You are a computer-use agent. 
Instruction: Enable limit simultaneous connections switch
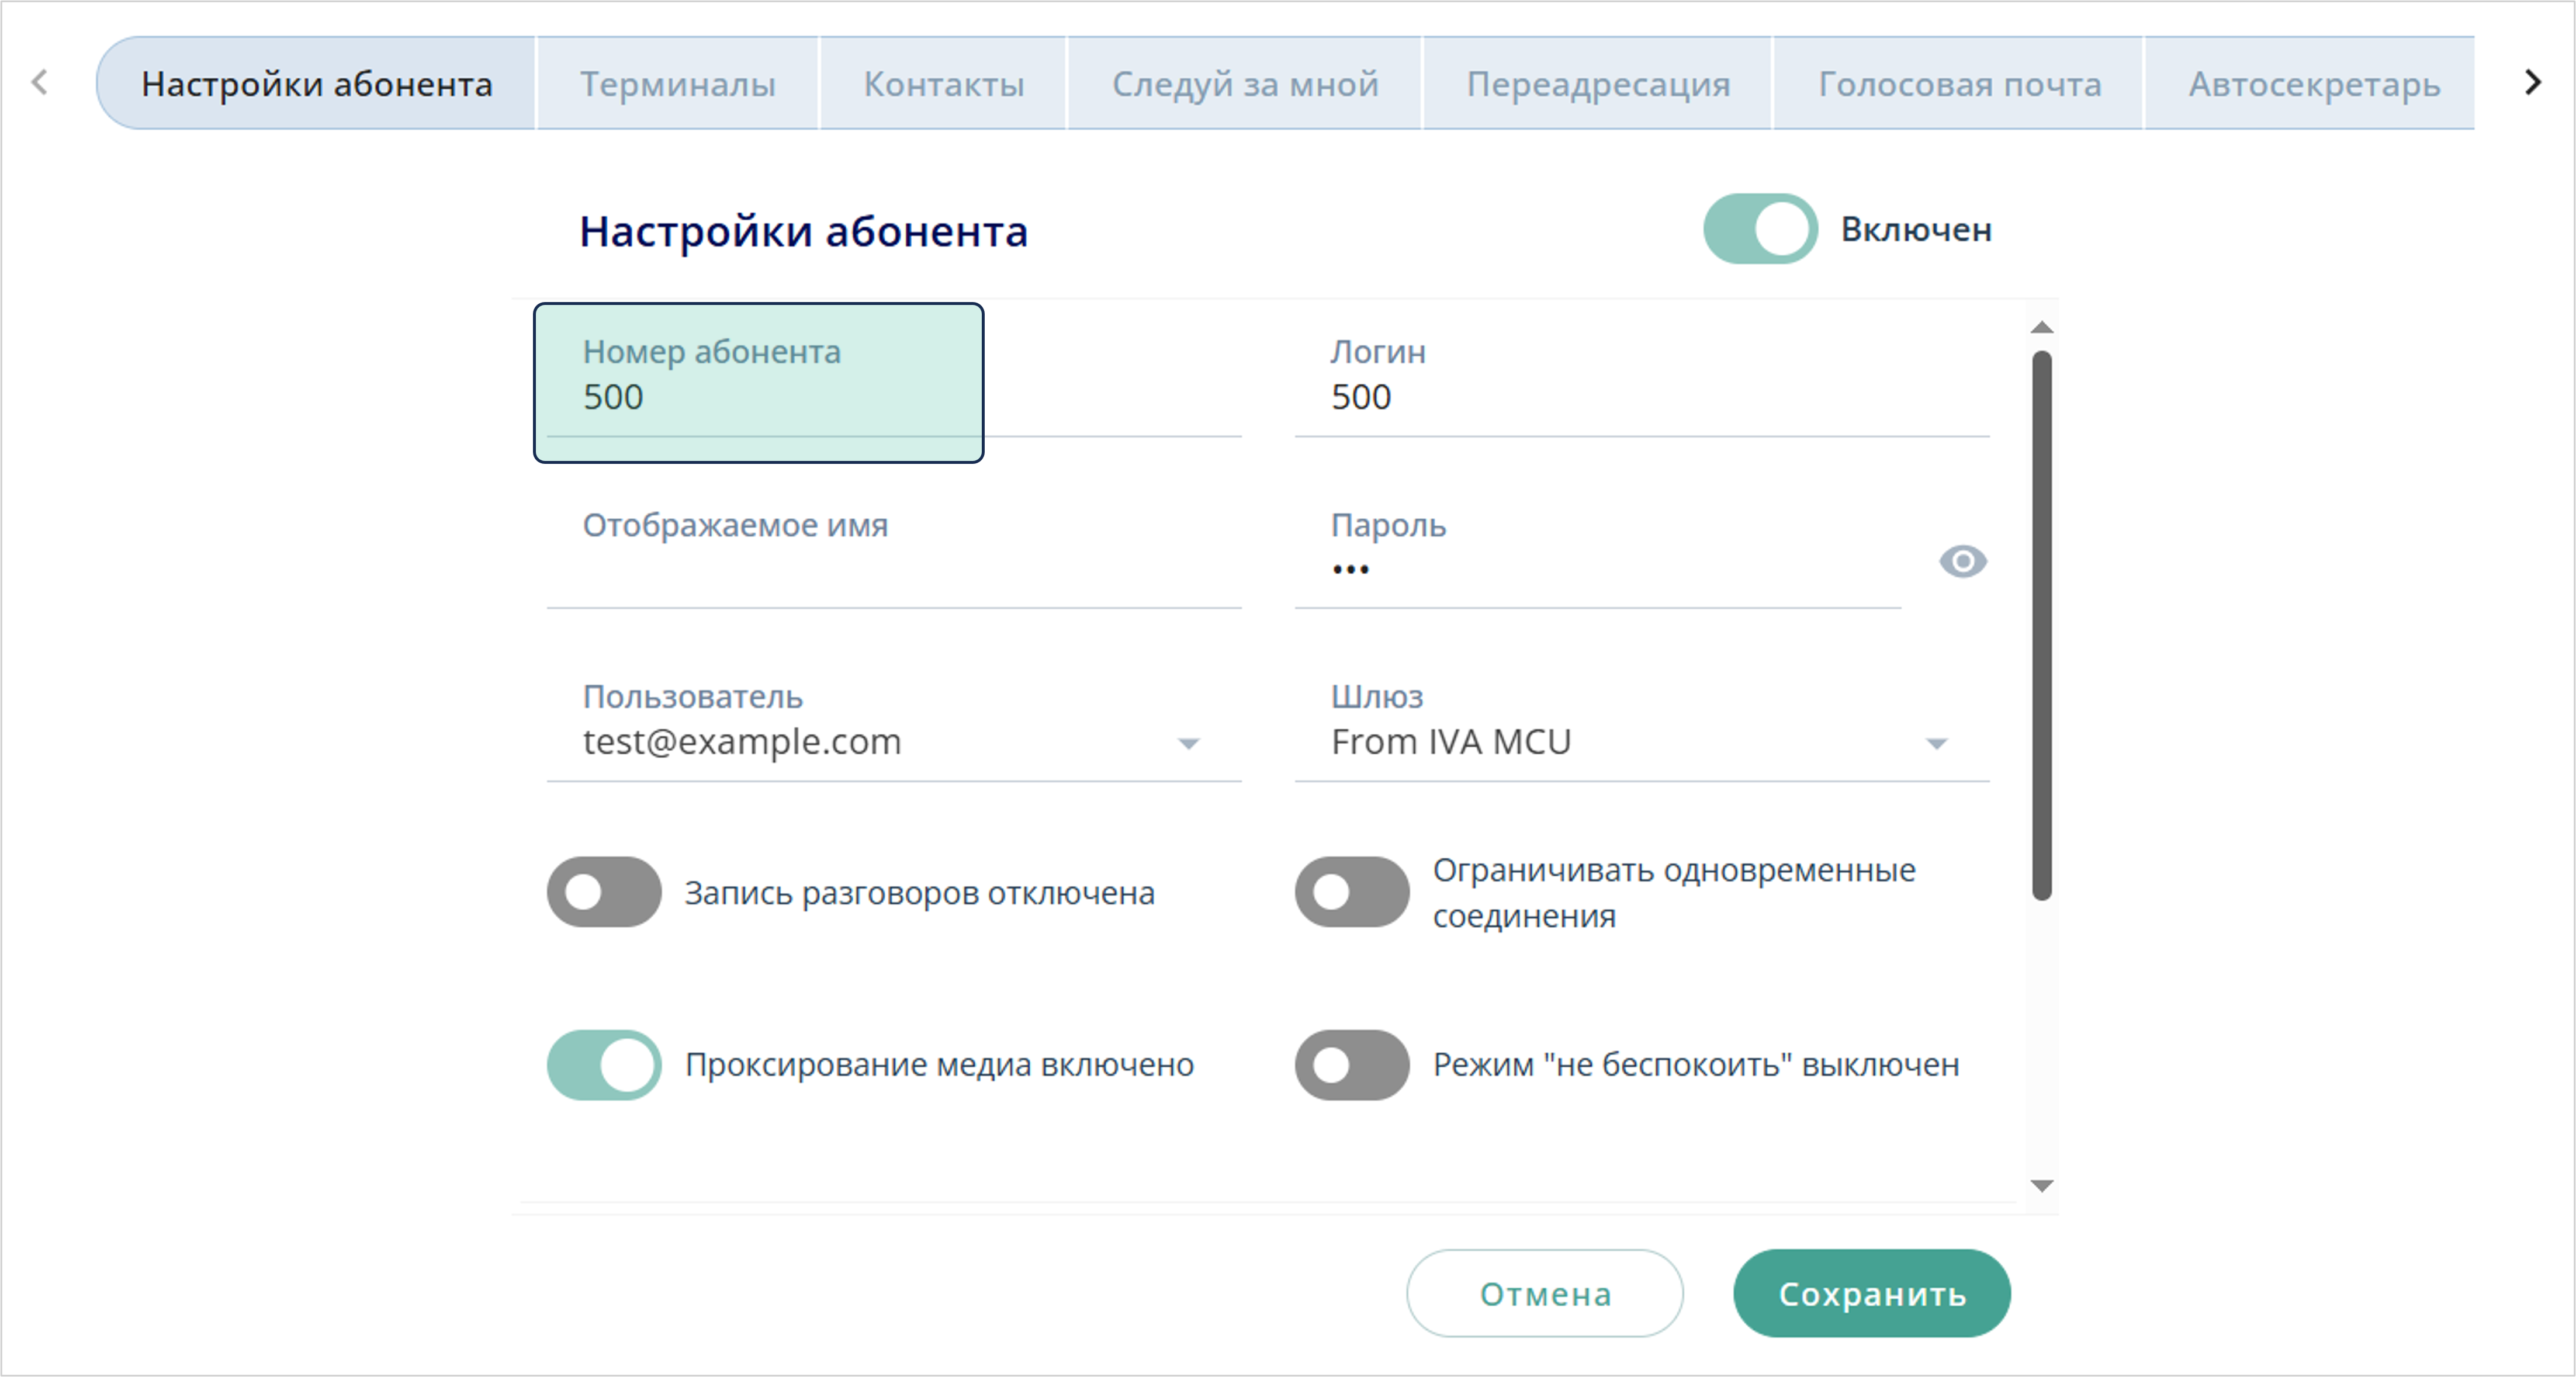1351,892
